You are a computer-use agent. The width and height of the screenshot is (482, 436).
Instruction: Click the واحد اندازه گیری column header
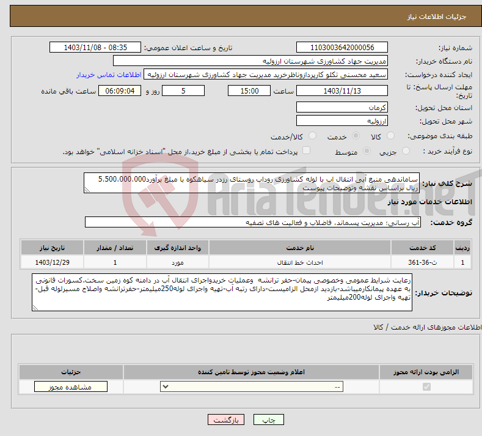point(178,248)
